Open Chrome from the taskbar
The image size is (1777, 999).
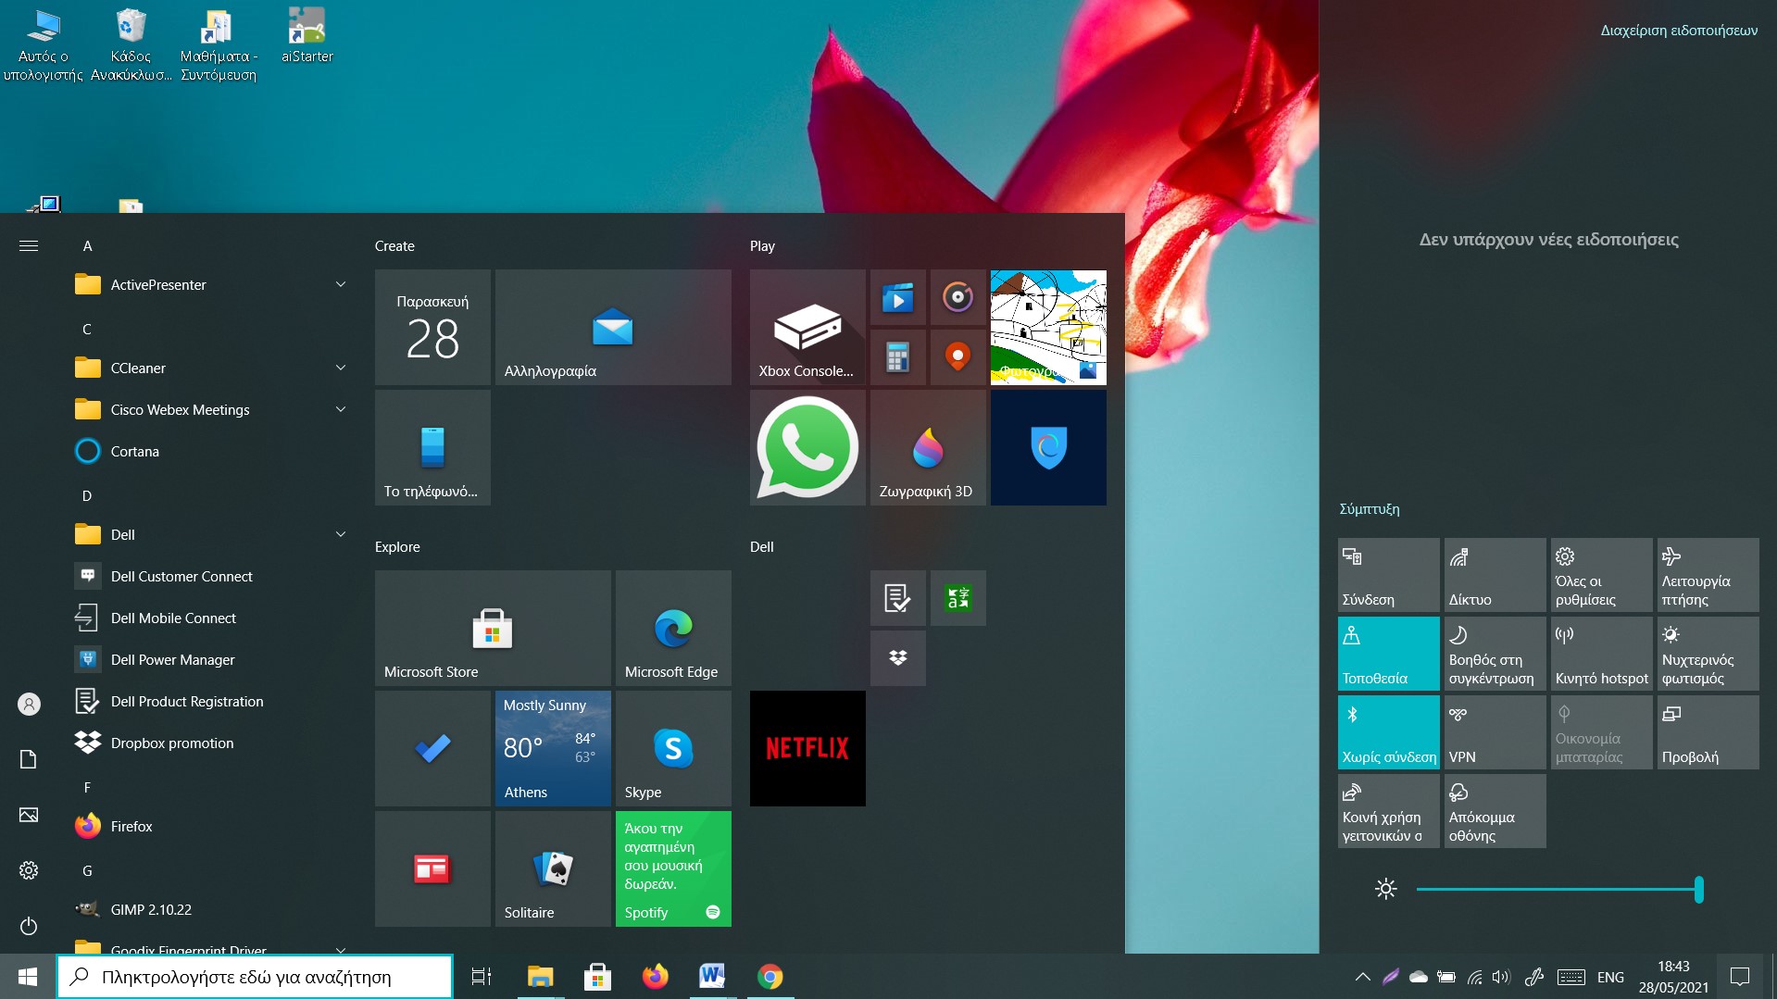(770, 977)
